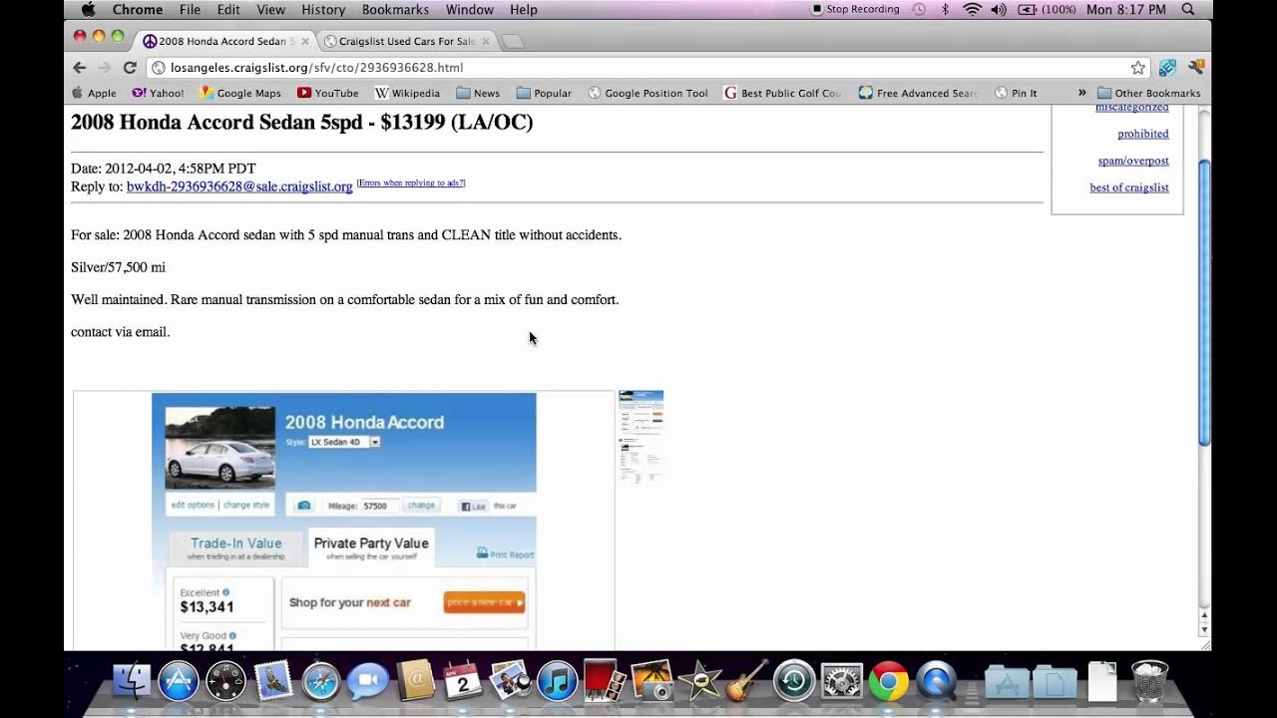1277x718 pixels.
Task: Open iPhoto from the dock
Action: coord(651,681)
